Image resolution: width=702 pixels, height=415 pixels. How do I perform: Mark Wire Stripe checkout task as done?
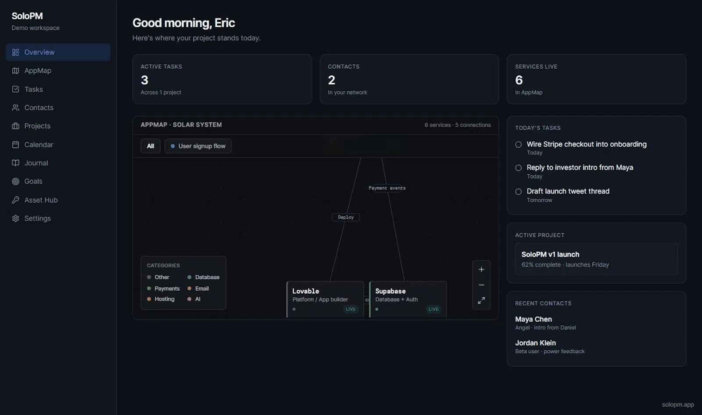coord(519,144)
